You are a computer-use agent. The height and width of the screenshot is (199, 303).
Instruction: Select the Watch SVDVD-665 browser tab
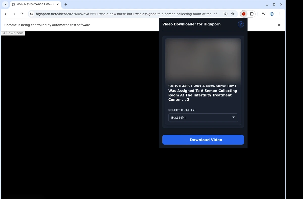[x=35, y=5]
